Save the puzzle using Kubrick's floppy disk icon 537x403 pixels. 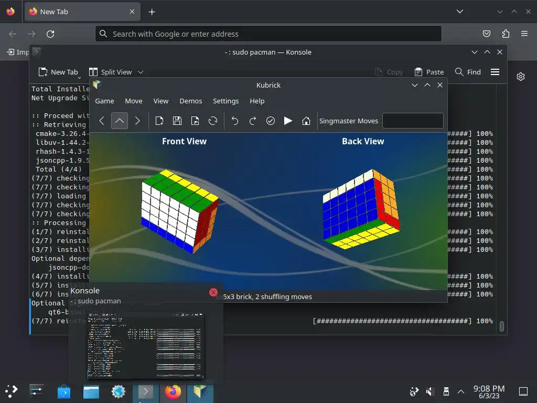point(177,121)
